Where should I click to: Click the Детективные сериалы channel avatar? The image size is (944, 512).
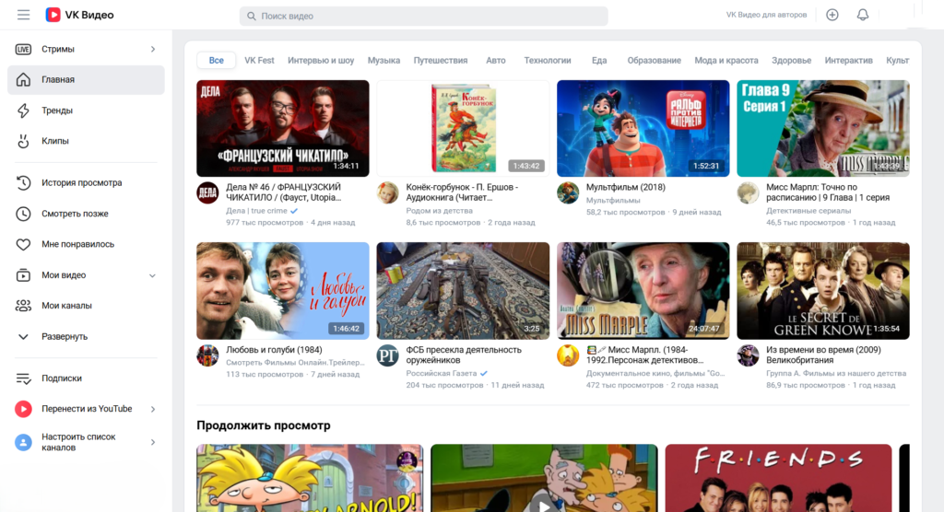tap(748, 193)
